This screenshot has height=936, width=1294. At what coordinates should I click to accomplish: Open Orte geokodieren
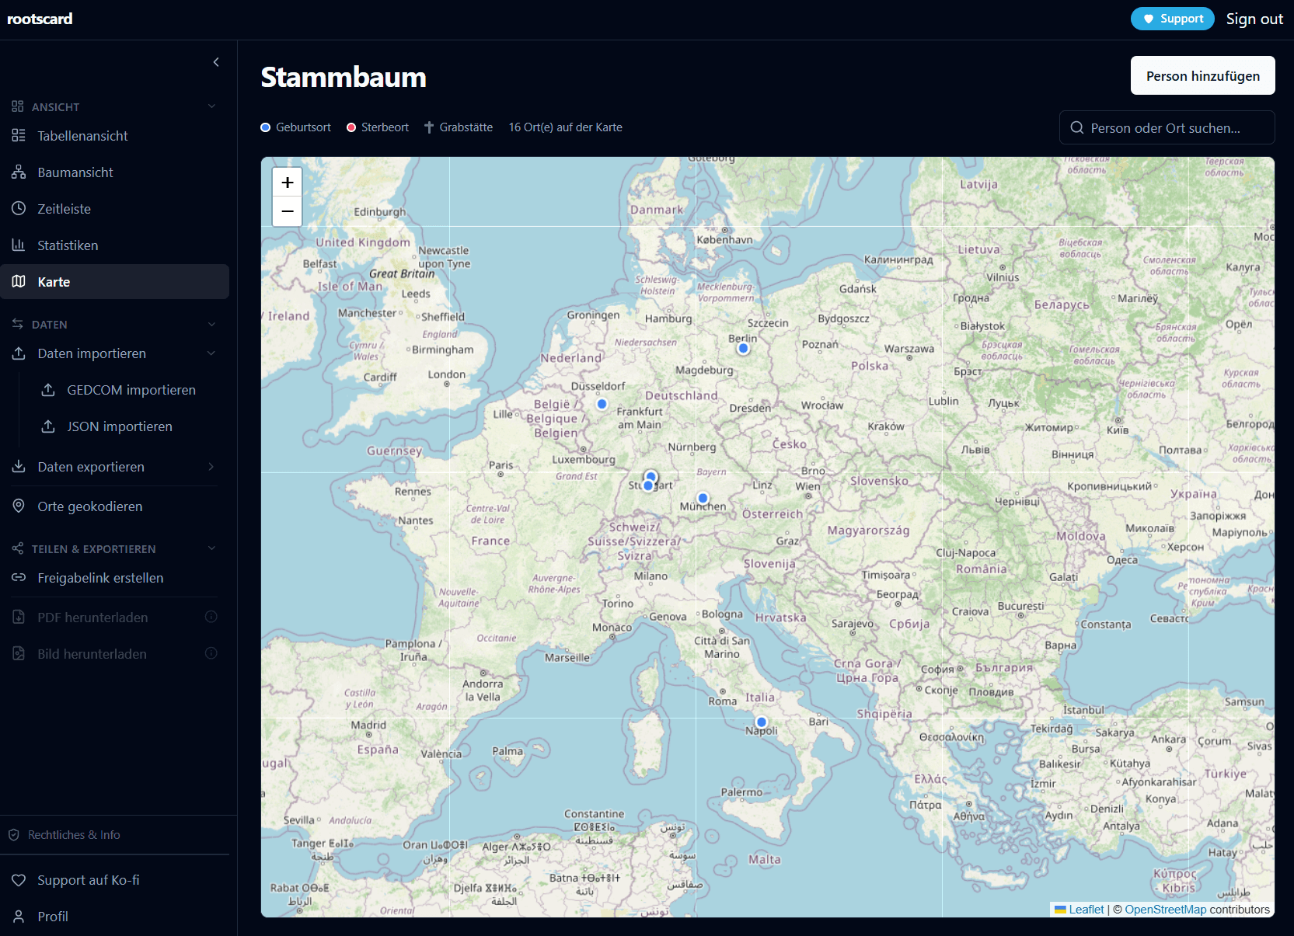click(x=89, y=506)
